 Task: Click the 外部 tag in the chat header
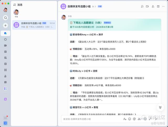[100, 6]
